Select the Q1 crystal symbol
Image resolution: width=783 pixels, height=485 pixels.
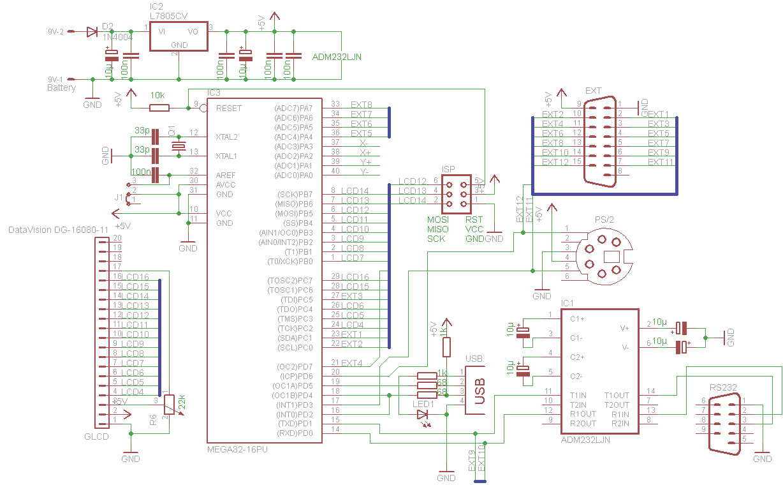click(x=179, y=147)
